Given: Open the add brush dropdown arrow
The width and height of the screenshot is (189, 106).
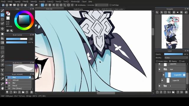Looking at the screenshot, I should point(17,92).
